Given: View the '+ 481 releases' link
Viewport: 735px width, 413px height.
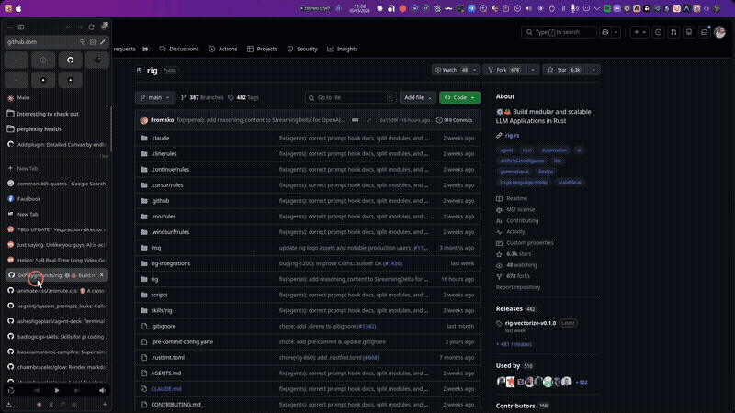Looking at the screenshot, I should pos(514,344).
